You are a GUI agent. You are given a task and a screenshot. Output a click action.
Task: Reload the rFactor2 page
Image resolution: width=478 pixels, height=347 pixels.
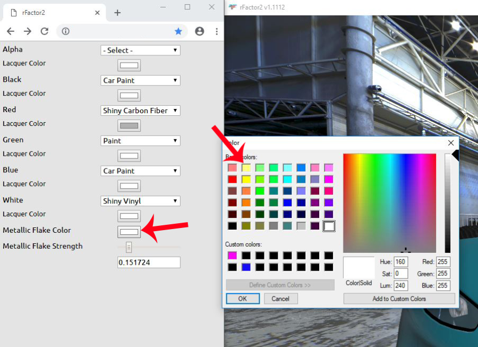point(45,31)
